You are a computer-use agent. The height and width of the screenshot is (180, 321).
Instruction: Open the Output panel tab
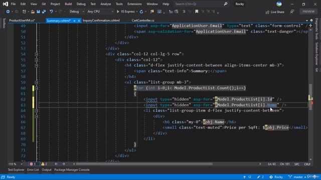(x=47, y=169)
